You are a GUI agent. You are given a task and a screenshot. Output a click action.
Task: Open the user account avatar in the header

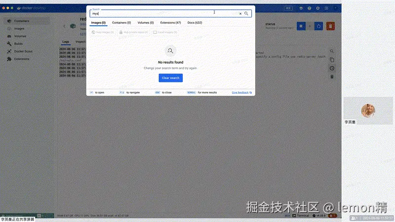point(335,8)
